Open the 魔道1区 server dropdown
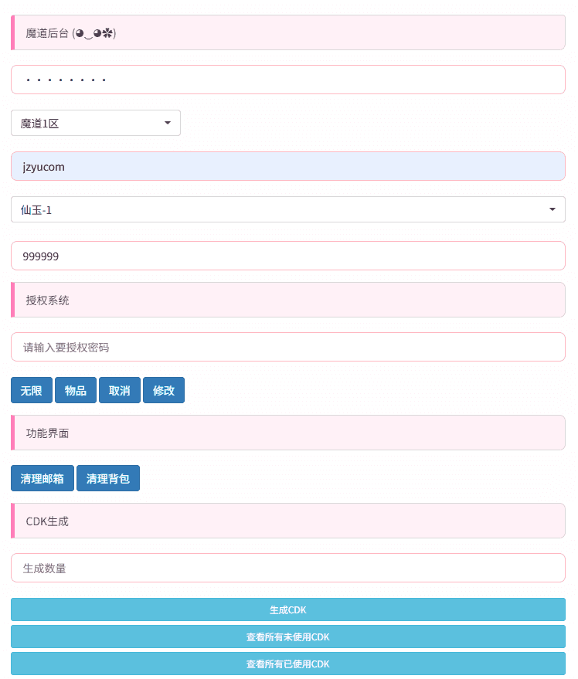This screenshot has width=578, height=679. pyautogui.click(x=95, y=123)
